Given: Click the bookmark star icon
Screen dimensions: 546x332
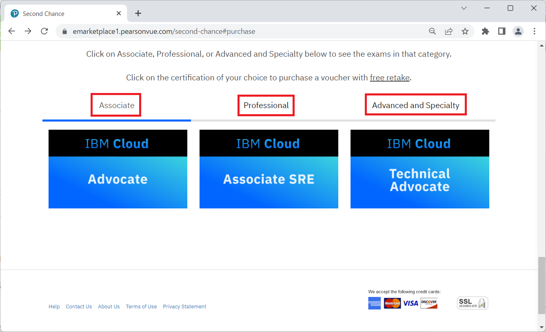Looking at the screenshot, I should click(465, 31).
